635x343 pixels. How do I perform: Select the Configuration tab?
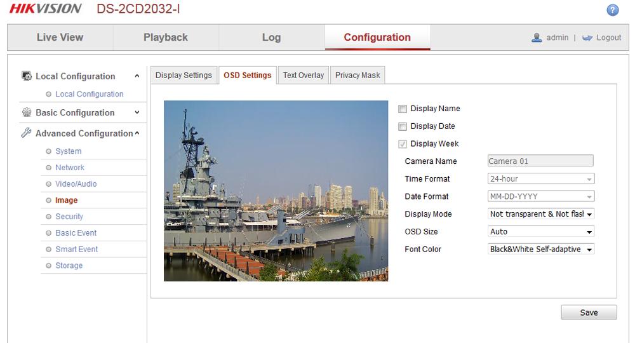377,37
